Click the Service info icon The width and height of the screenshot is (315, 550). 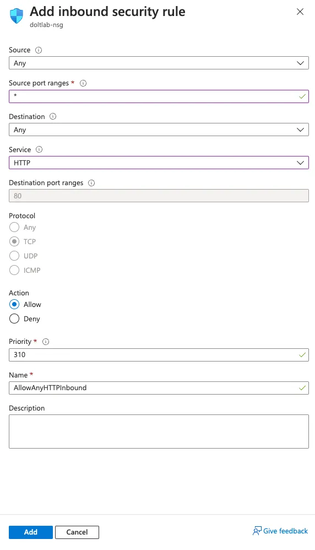39,149
